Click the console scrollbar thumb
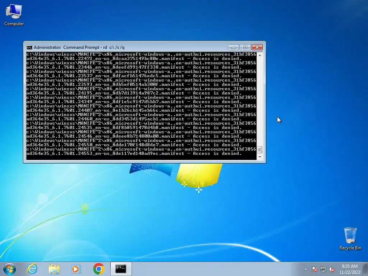The image size is (368, 276). click(x=259, y=150)
